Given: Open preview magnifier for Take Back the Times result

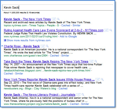Looking at the screenshot, I should [x=96, y=61].
